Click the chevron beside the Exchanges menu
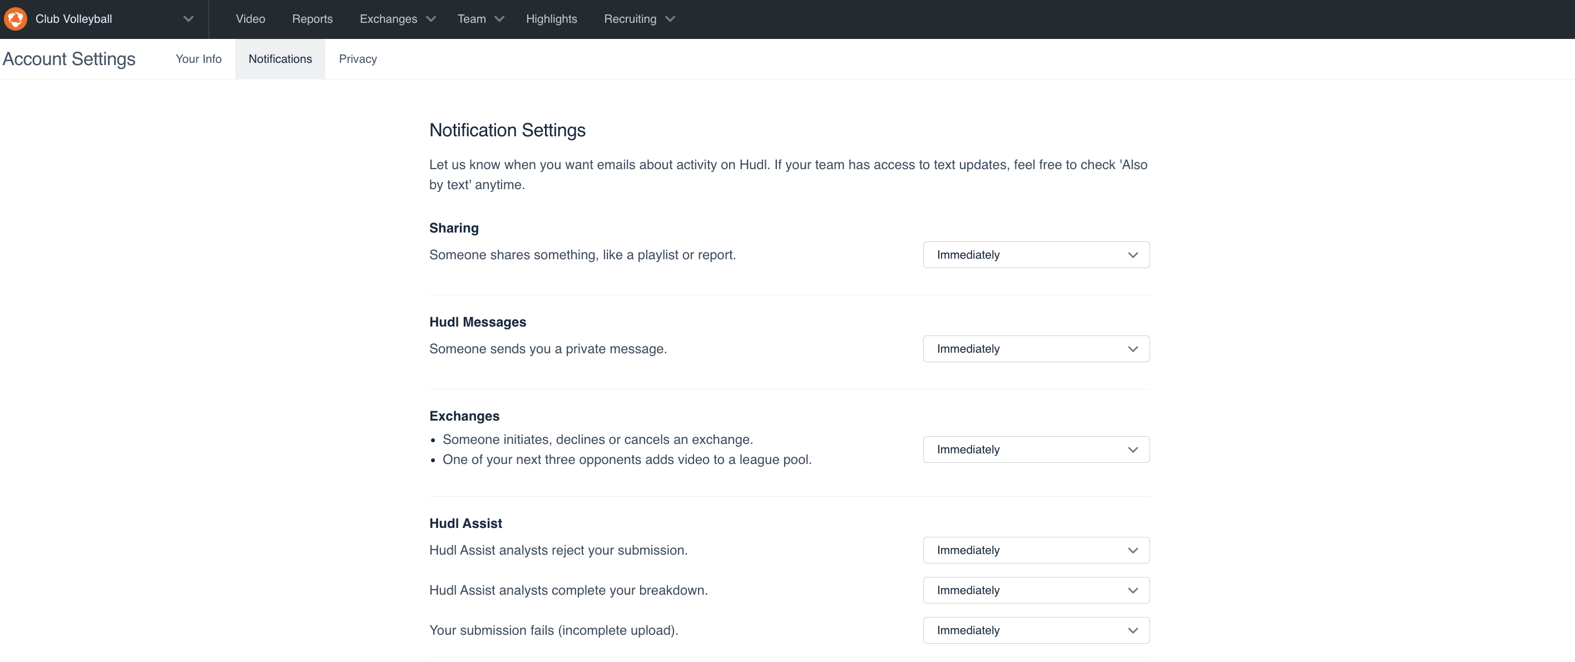Viewport: 1575px width, 662px height. pos(431,19)
